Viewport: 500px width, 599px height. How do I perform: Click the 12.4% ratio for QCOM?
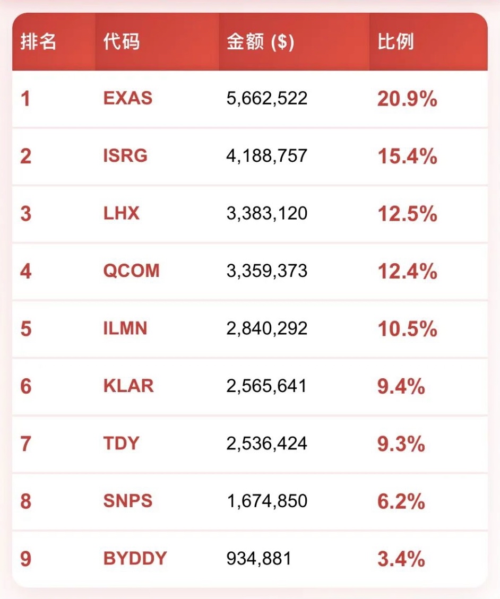click(407, 271)
